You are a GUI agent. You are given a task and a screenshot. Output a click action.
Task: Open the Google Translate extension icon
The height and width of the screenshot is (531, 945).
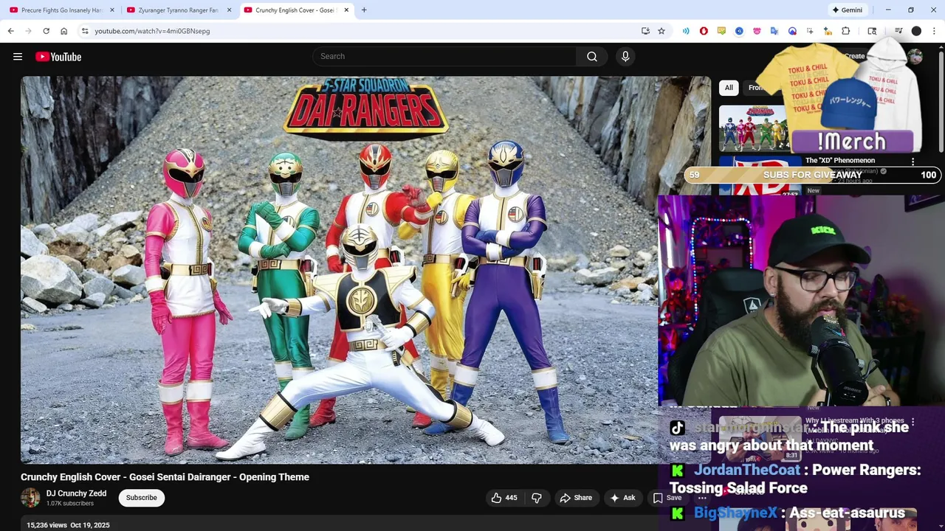[774, 31]
